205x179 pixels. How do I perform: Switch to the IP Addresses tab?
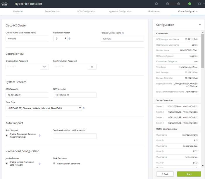pyautogui.click(x=154, y=11)
